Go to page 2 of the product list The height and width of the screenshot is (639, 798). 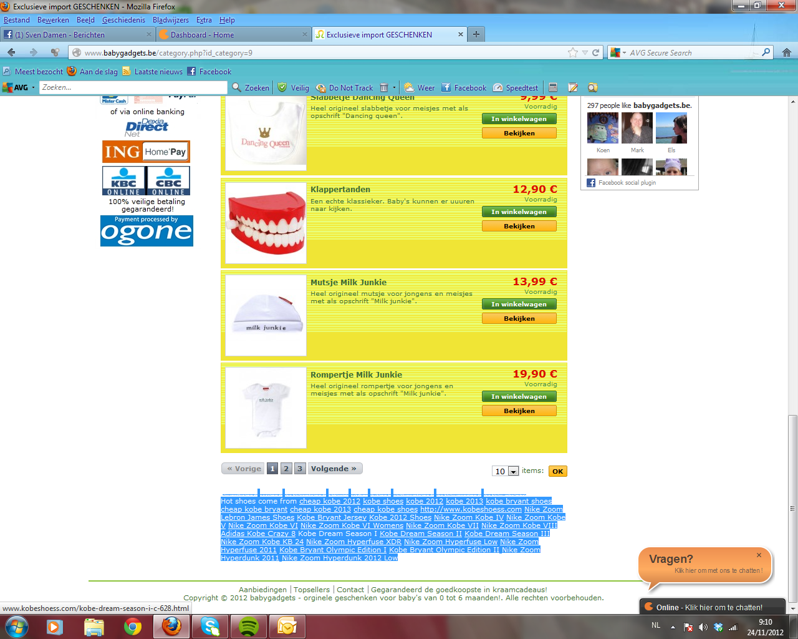click(286, 469)
